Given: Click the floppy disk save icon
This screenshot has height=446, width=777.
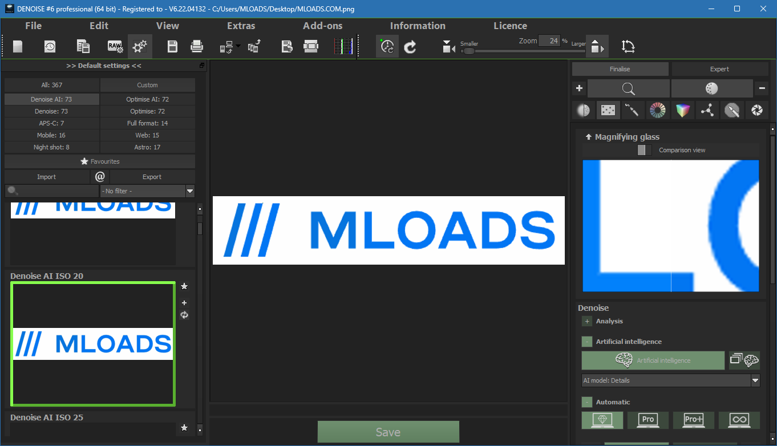Looking at the screenshot, I should (x=172, y=47).
